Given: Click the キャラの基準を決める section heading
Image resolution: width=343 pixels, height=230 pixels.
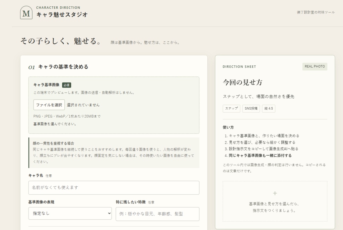Looking at the screenshot, I should click(x=63, y=67).
